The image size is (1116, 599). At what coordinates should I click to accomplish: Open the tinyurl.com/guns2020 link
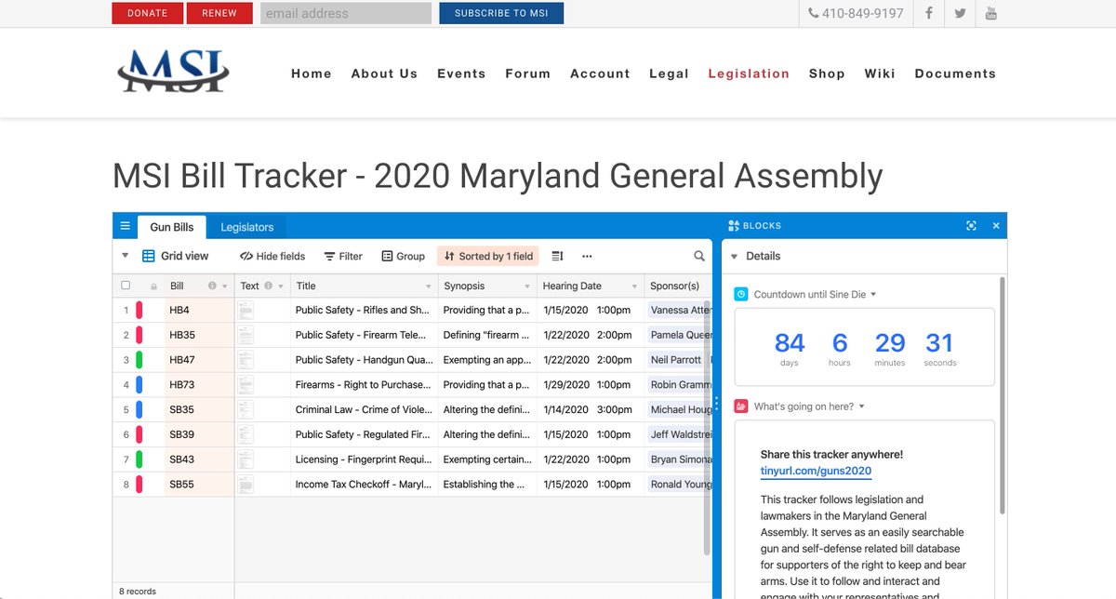(816, 471)
